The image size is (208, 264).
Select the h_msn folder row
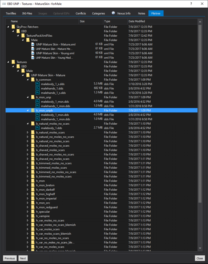tap(102, 181)
